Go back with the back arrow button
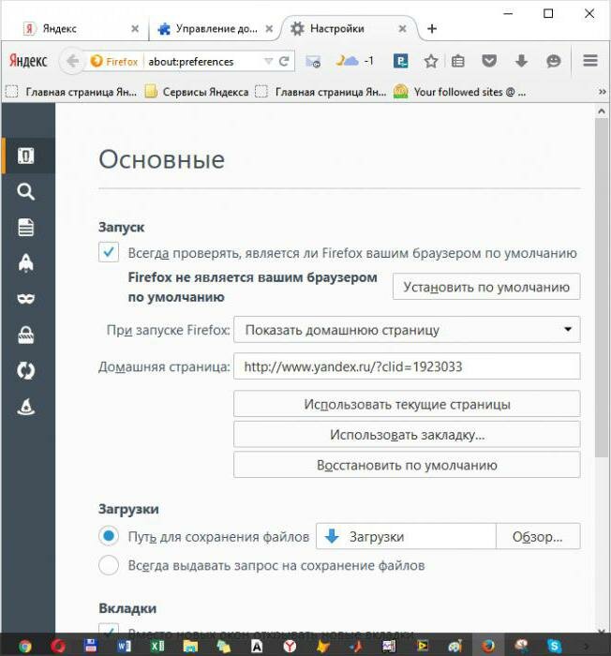Screen dimensions: 611x656 click(72, 61)
